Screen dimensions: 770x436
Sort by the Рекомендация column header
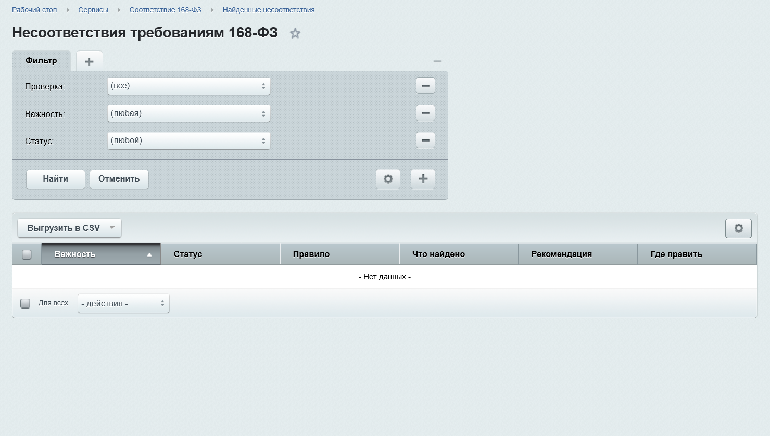pos(578,254)
